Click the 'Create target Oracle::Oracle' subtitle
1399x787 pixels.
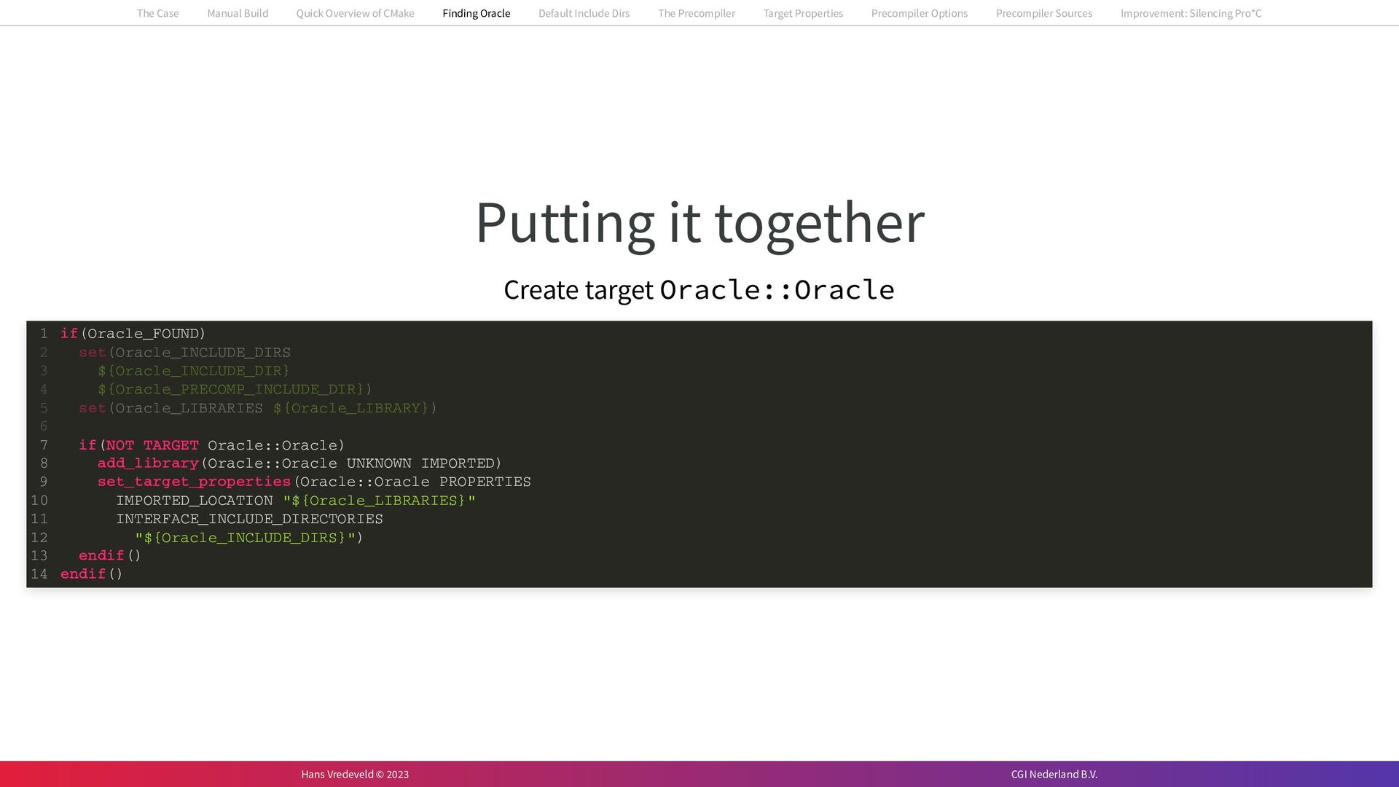coord(699,290)
